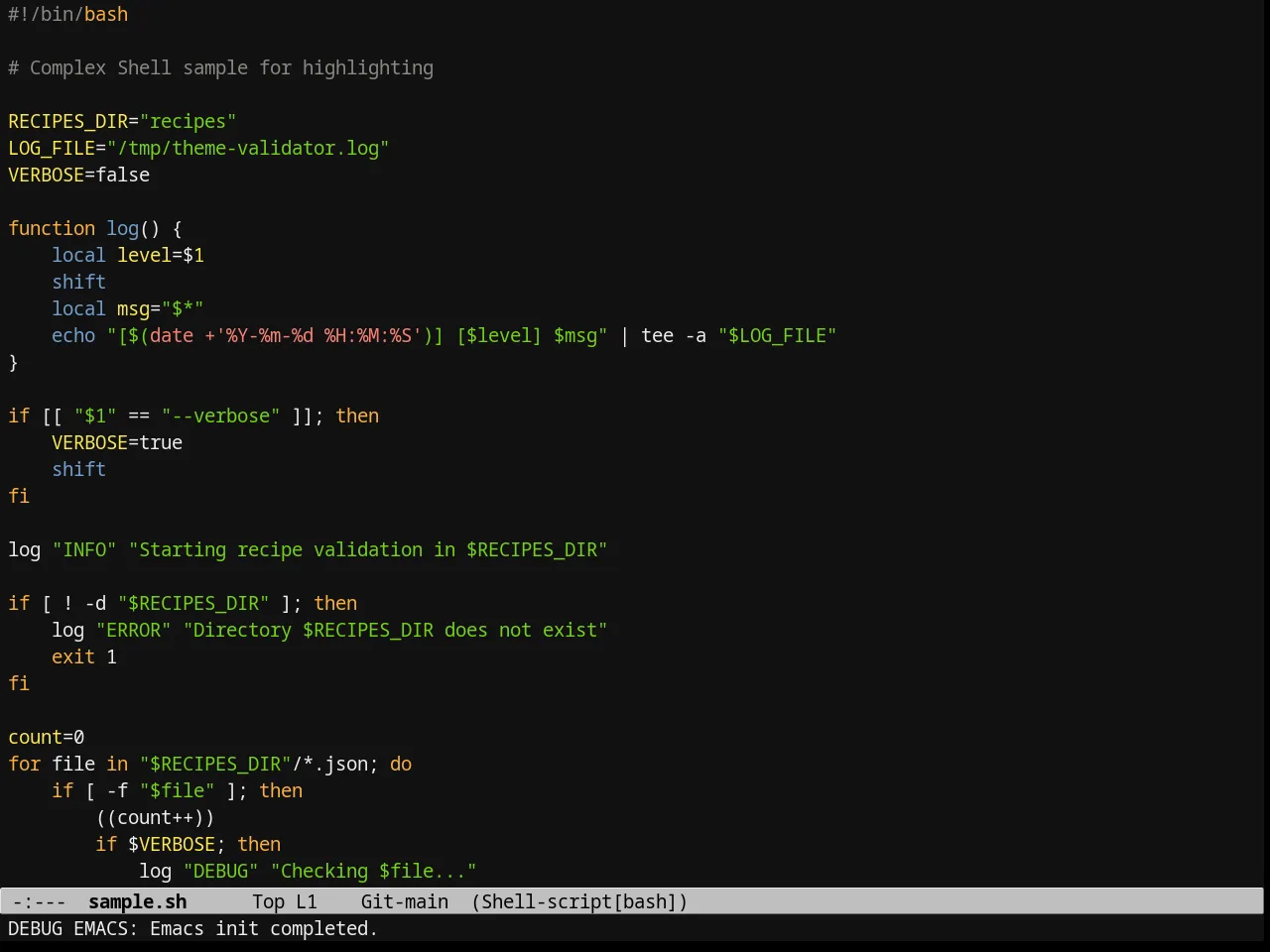Click the Shell-script[bash] major mode indicator
This screenshot has height=952, width=1270.
(579, 901)
